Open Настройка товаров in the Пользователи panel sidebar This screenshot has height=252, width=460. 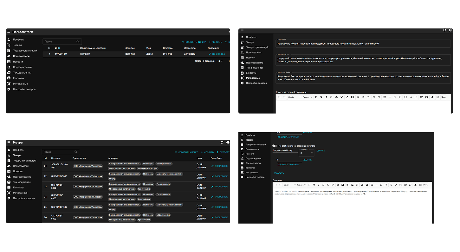point(24,89)
